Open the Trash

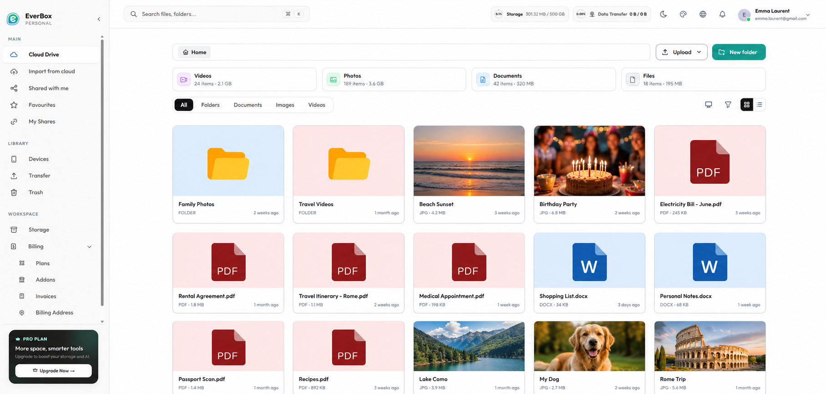51,192
